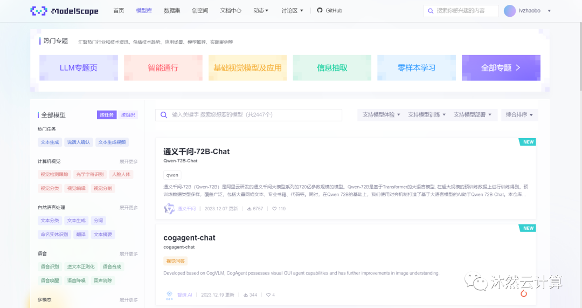Screen dimensions: 582x308
Task: Open the 支持模型体验 filter dropdown
Action: (x=381, y=115)
